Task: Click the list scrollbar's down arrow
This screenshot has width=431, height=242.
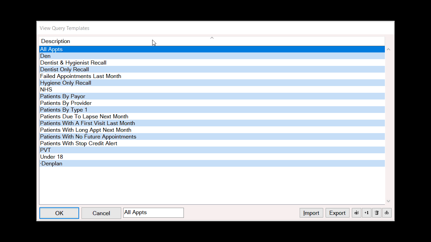Action: 388,201
